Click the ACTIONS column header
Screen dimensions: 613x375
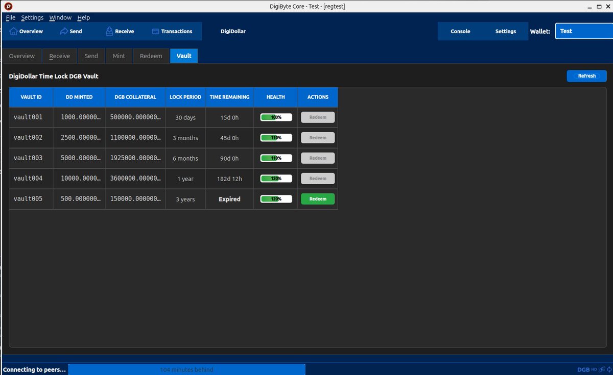click(x=318, y=97)
